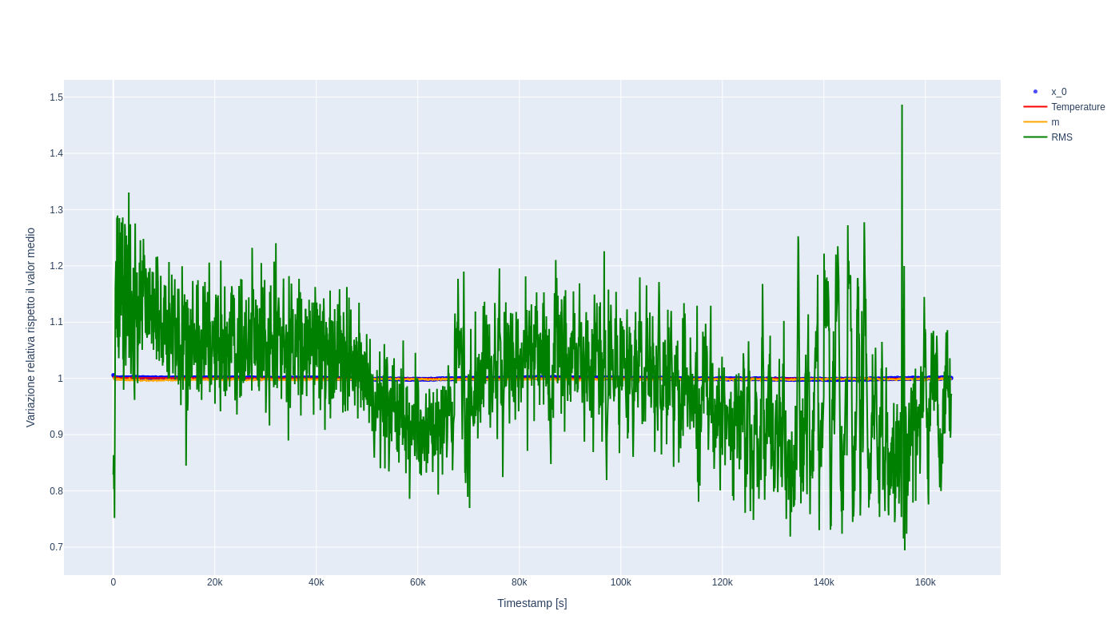The width and height of the screenshot is (1119, 639).
Task: Click the 0 tick label on x-axis
Action: 113,582
